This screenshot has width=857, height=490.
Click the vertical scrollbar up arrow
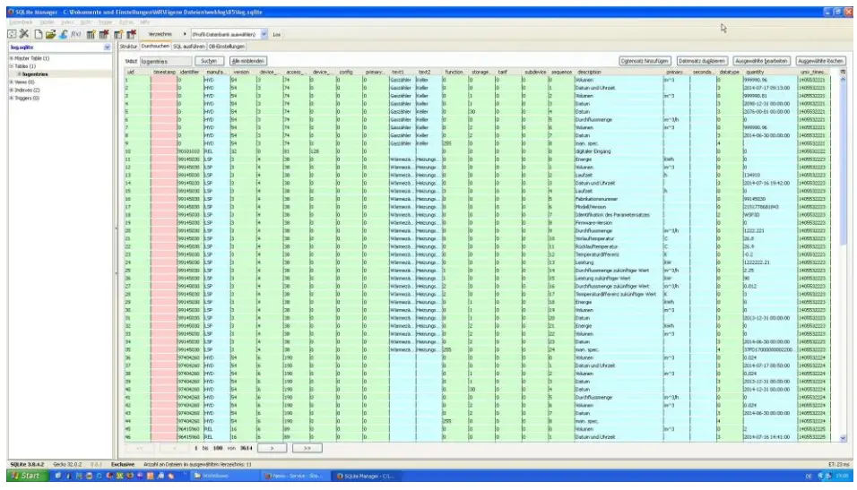coord(843,80)
